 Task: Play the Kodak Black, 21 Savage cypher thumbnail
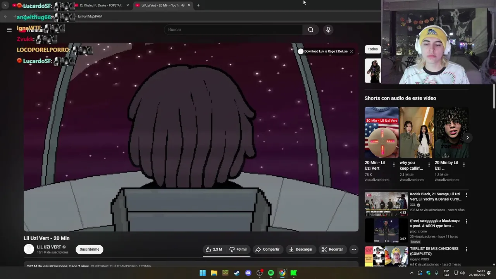[386, 204]
